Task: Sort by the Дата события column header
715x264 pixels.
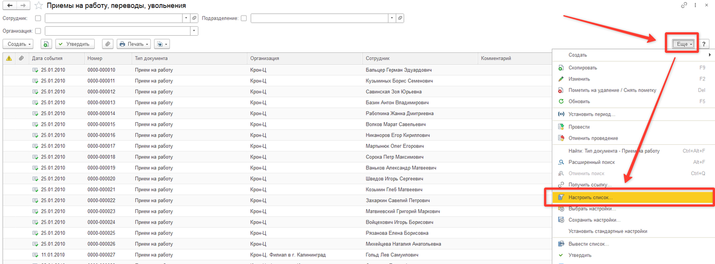Action: pyautogui.click(x=56, y=58)
